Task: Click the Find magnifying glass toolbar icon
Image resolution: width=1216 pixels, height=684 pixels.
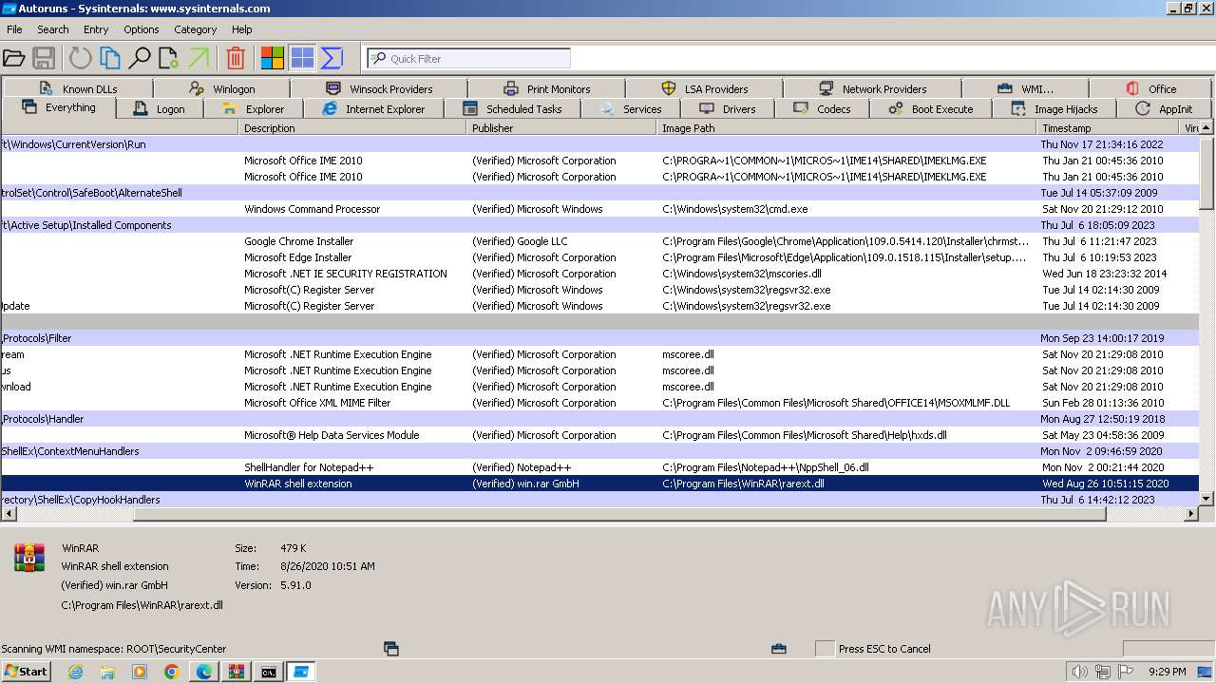Action: click(140, 58)
